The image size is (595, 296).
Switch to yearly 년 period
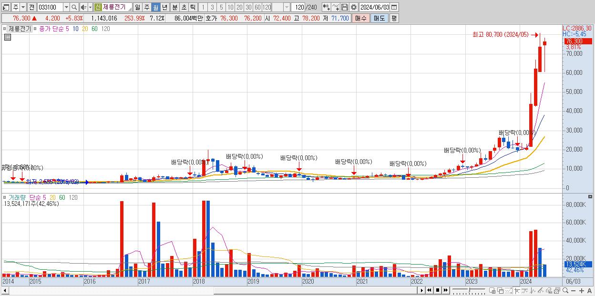165,7
